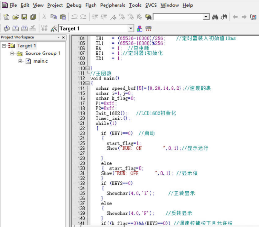Select main.c in the Project Workspace
Image resolution: width=259 pixels, height=229 pixels.
coord(40,61)
